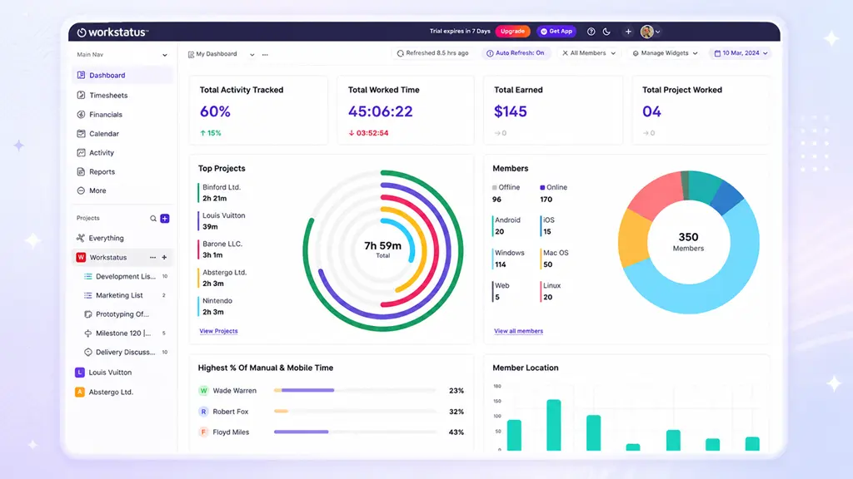Select Calendar in the sidebar
This screenshot has height=479, width=853.
pos(104,134)
